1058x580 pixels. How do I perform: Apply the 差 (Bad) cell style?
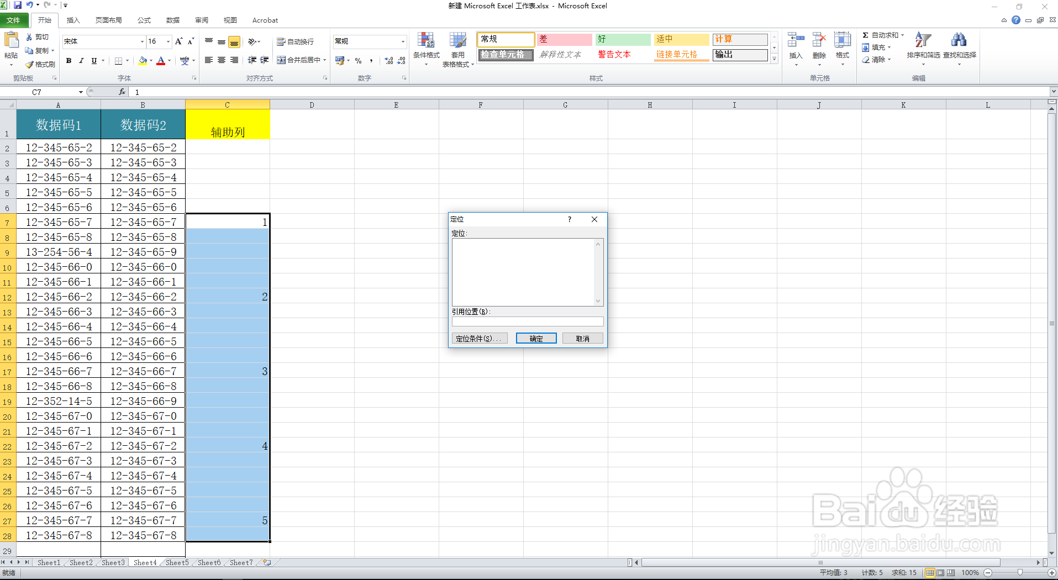[x=565, y=39]
